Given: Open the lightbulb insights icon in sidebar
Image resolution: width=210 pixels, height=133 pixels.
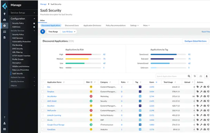Looking at the screenshot, I should tap(5, 14).
